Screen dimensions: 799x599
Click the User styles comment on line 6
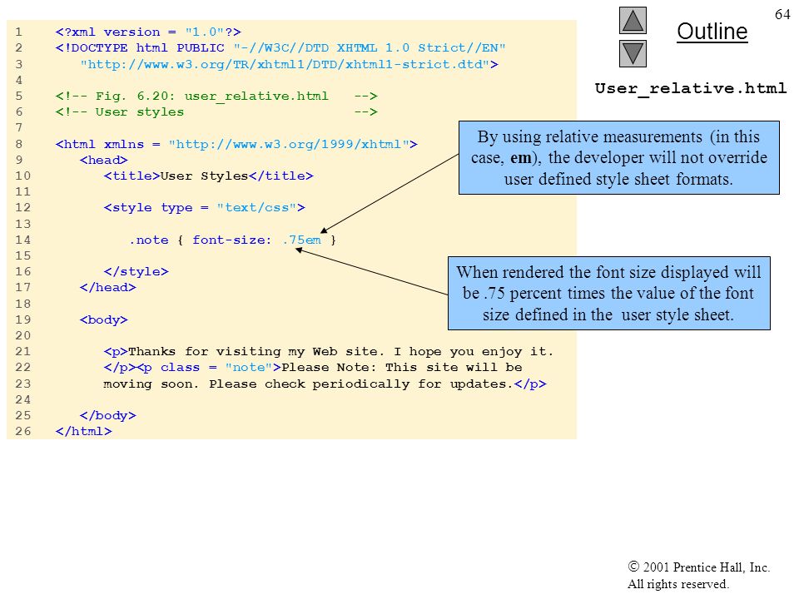click(216, 112)
